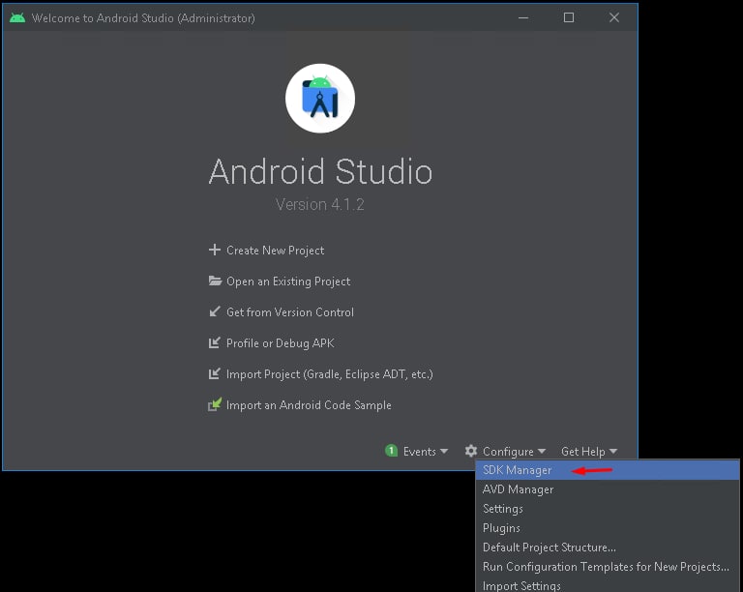Create New Project
Viewport: 743px width, 592px height.
276,251
